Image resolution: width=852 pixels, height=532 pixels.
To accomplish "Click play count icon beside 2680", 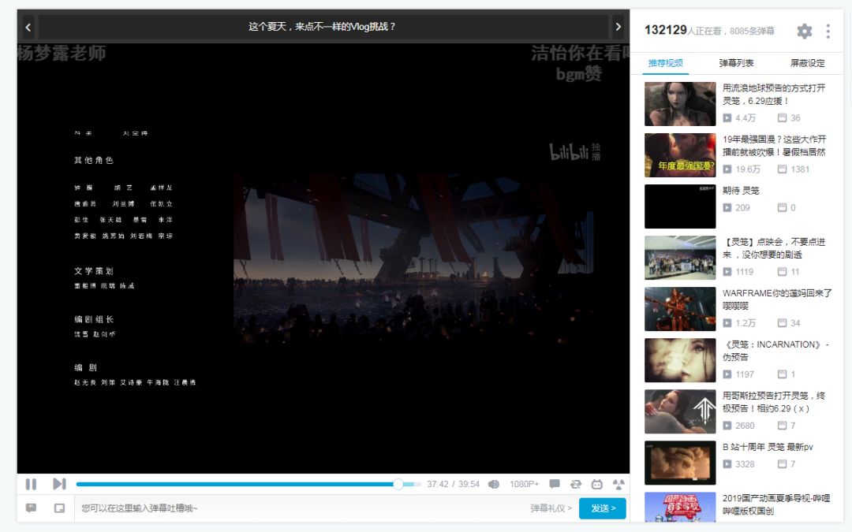I will pos(727,426).
